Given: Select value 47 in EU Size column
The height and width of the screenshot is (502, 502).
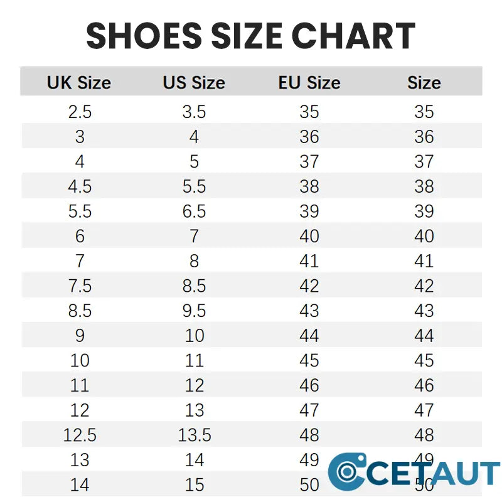Looking at the screenshot, I should (x=309, y=410).
